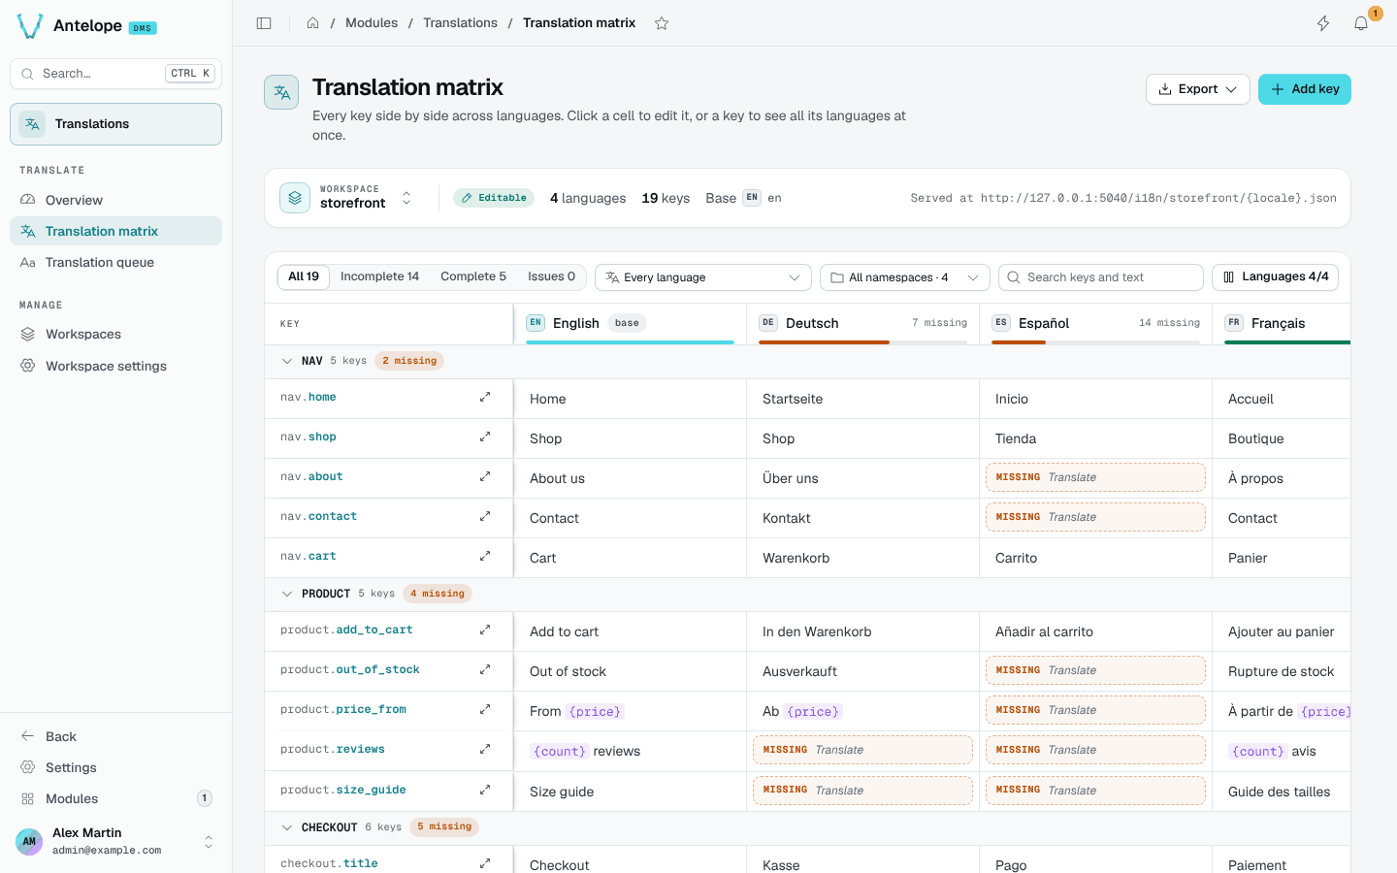This screenshot has width=1397, height=873.
Task: Star the Translation matrix page
Action: 662,23
